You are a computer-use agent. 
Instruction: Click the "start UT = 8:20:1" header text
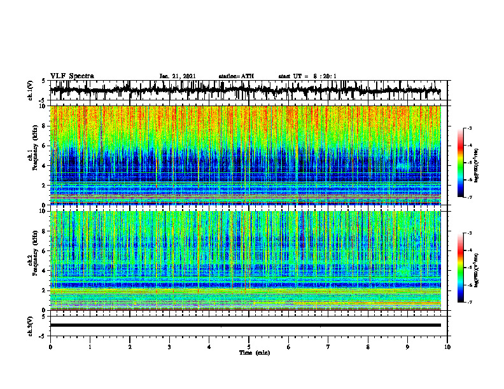pyautogui.click(x=307, y=76)
